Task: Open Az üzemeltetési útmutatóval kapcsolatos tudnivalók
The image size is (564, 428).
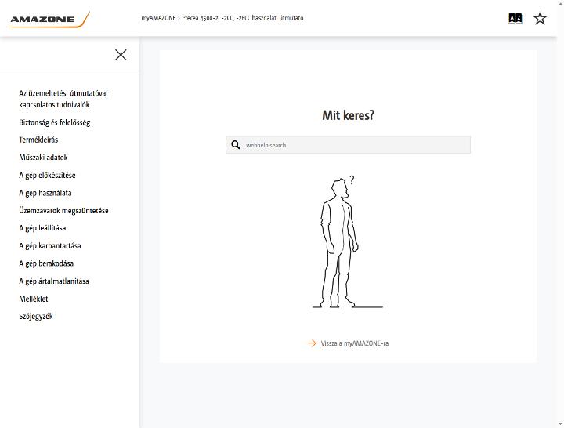Action: [63, 99]
